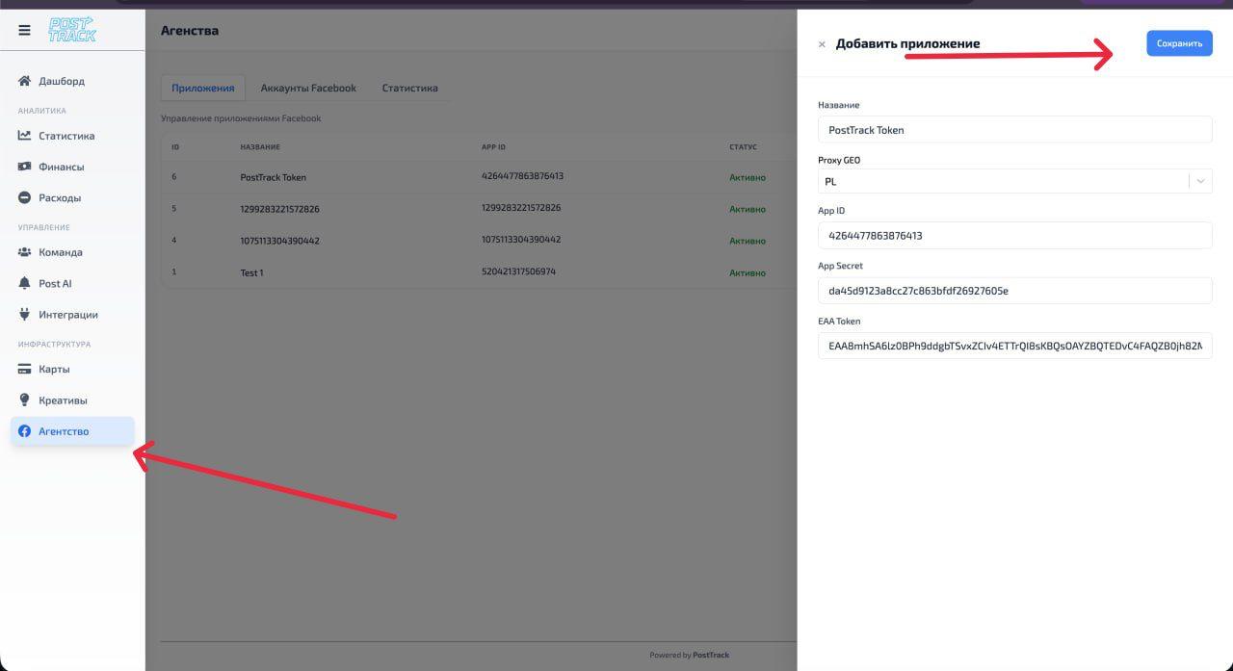
Task: Open Креативы lightbulb icon in sidebar
Action: tap(25, 400)
